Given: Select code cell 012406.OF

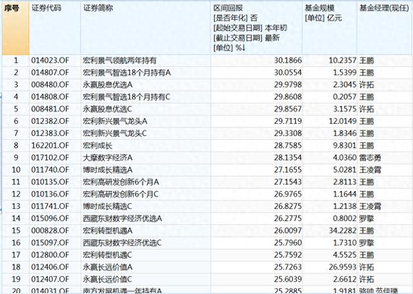Looking at the screenshot, I should point(50,267).
